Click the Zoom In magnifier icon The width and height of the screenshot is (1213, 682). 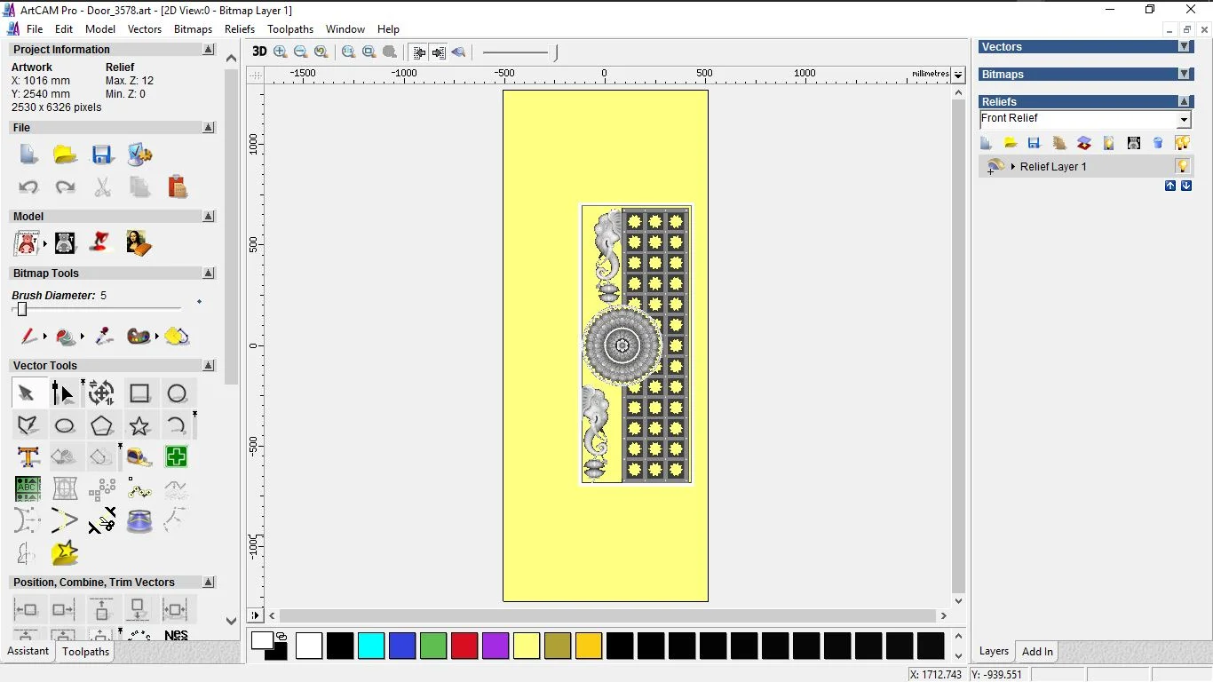281,52
